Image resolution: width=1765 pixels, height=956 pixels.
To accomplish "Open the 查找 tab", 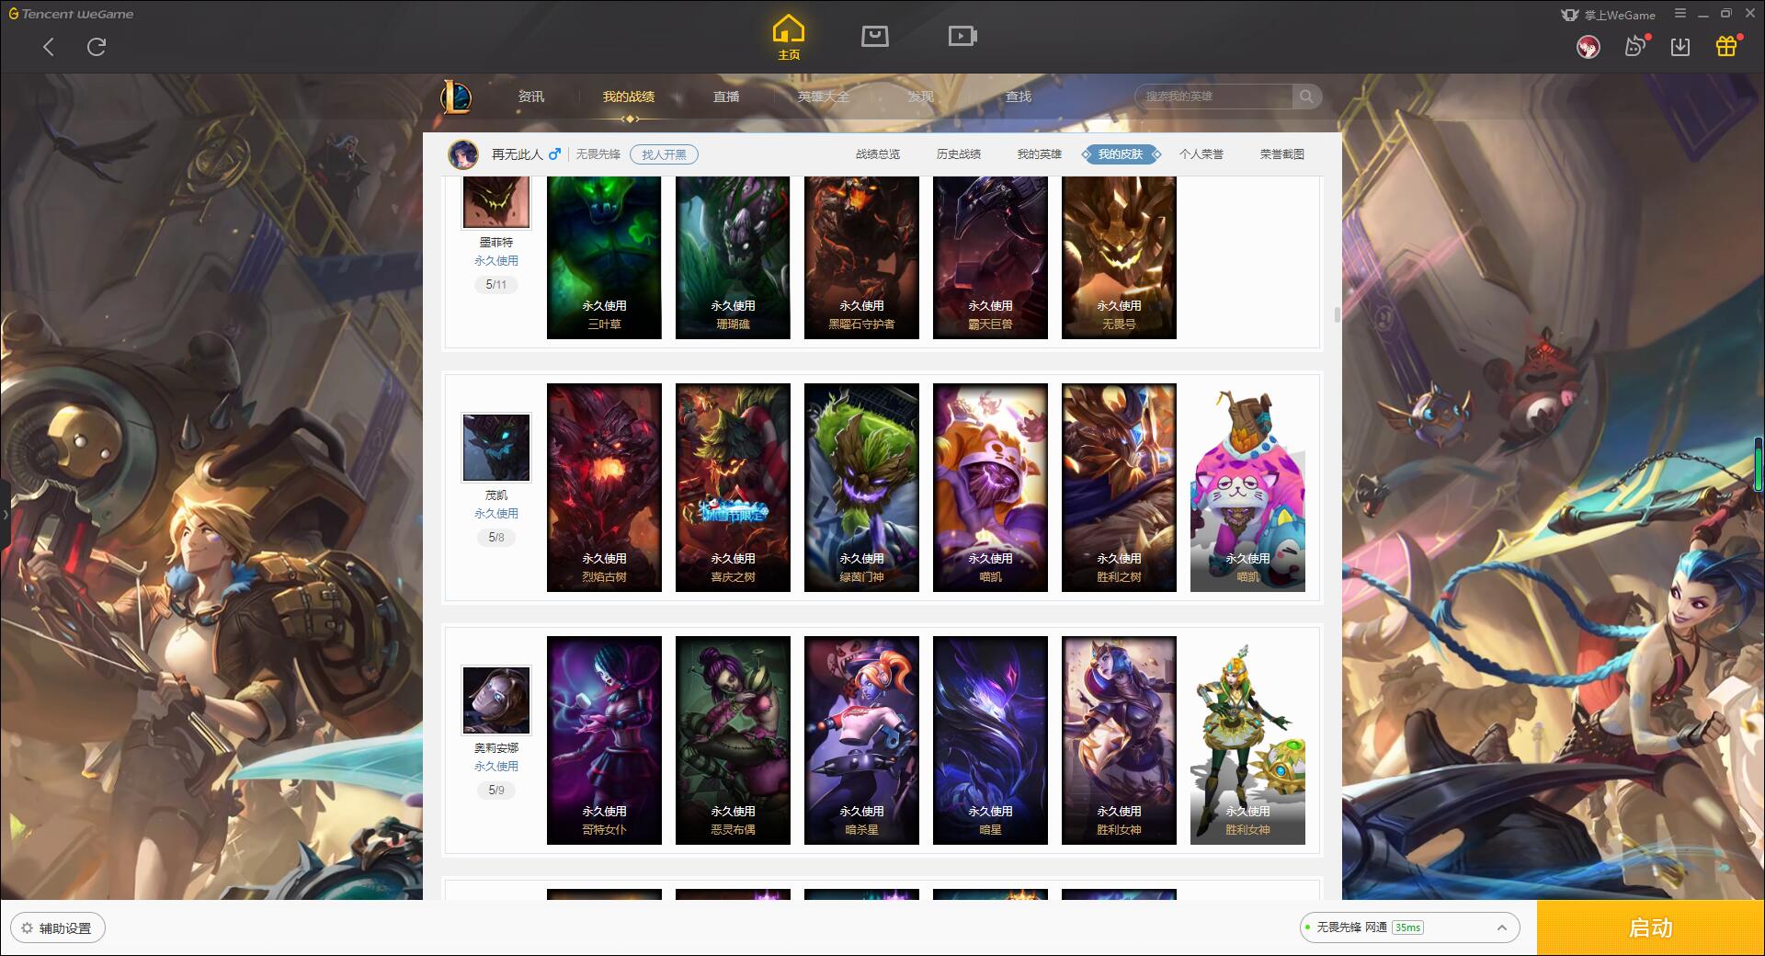I will pos(1019,97).
